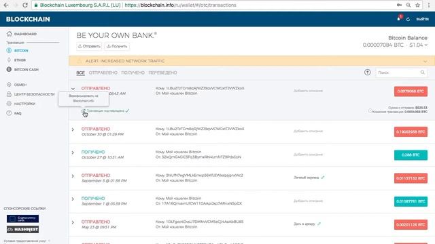
Task: Add description to the October 27 transaction
Action: coord(308,155)
